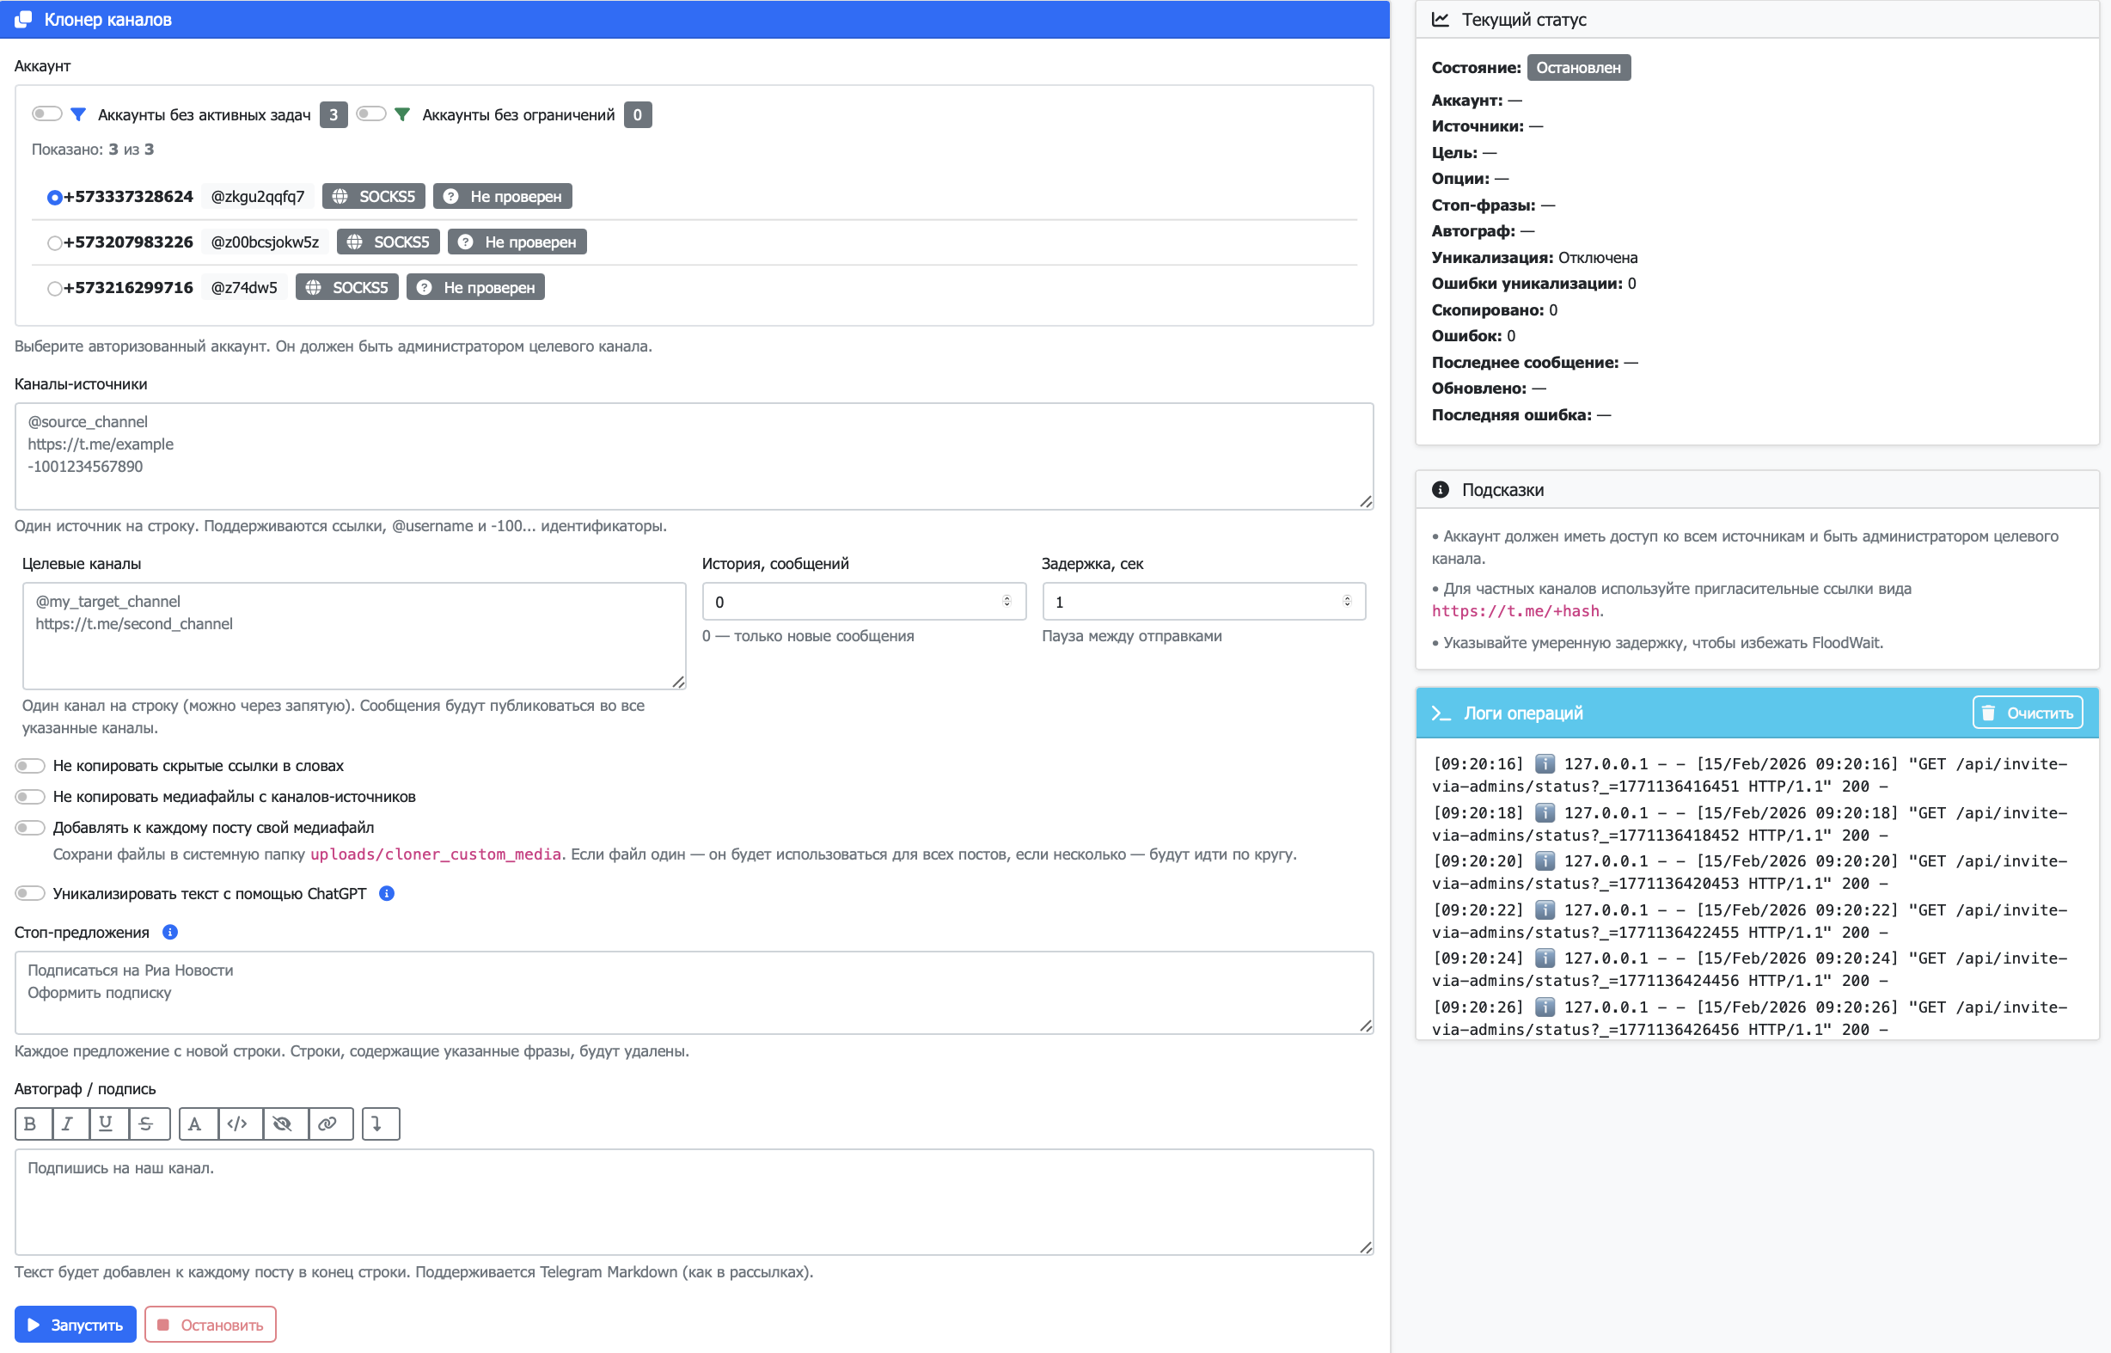This screenshot has height=1353, width=2111.
Task: Insert a link using the chain icon
Action: pyautogui.click(x=328, y=1123)
